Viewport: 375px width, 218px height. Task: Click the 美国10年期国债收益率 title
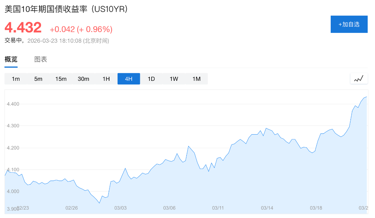(x=66, y=10)
